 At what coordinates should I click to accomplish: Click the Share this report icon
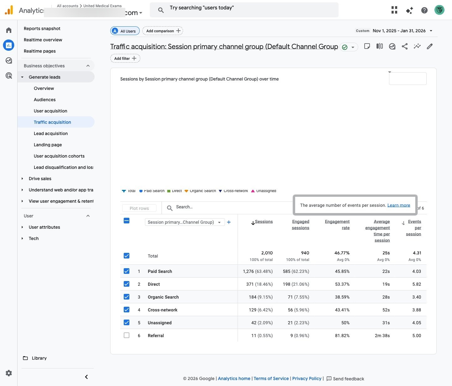pyautogui.click(x=404, y=46)
